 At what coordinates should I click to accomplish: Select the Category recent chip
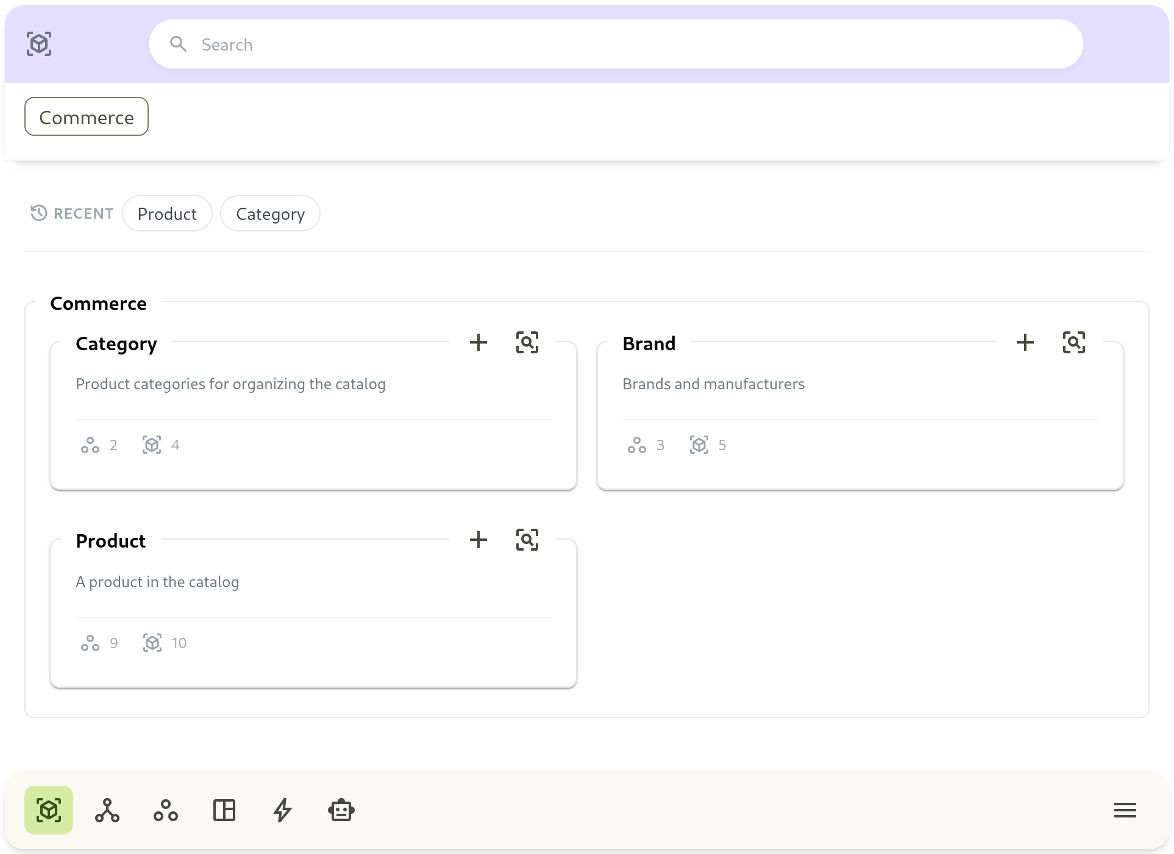coord(270,213)
